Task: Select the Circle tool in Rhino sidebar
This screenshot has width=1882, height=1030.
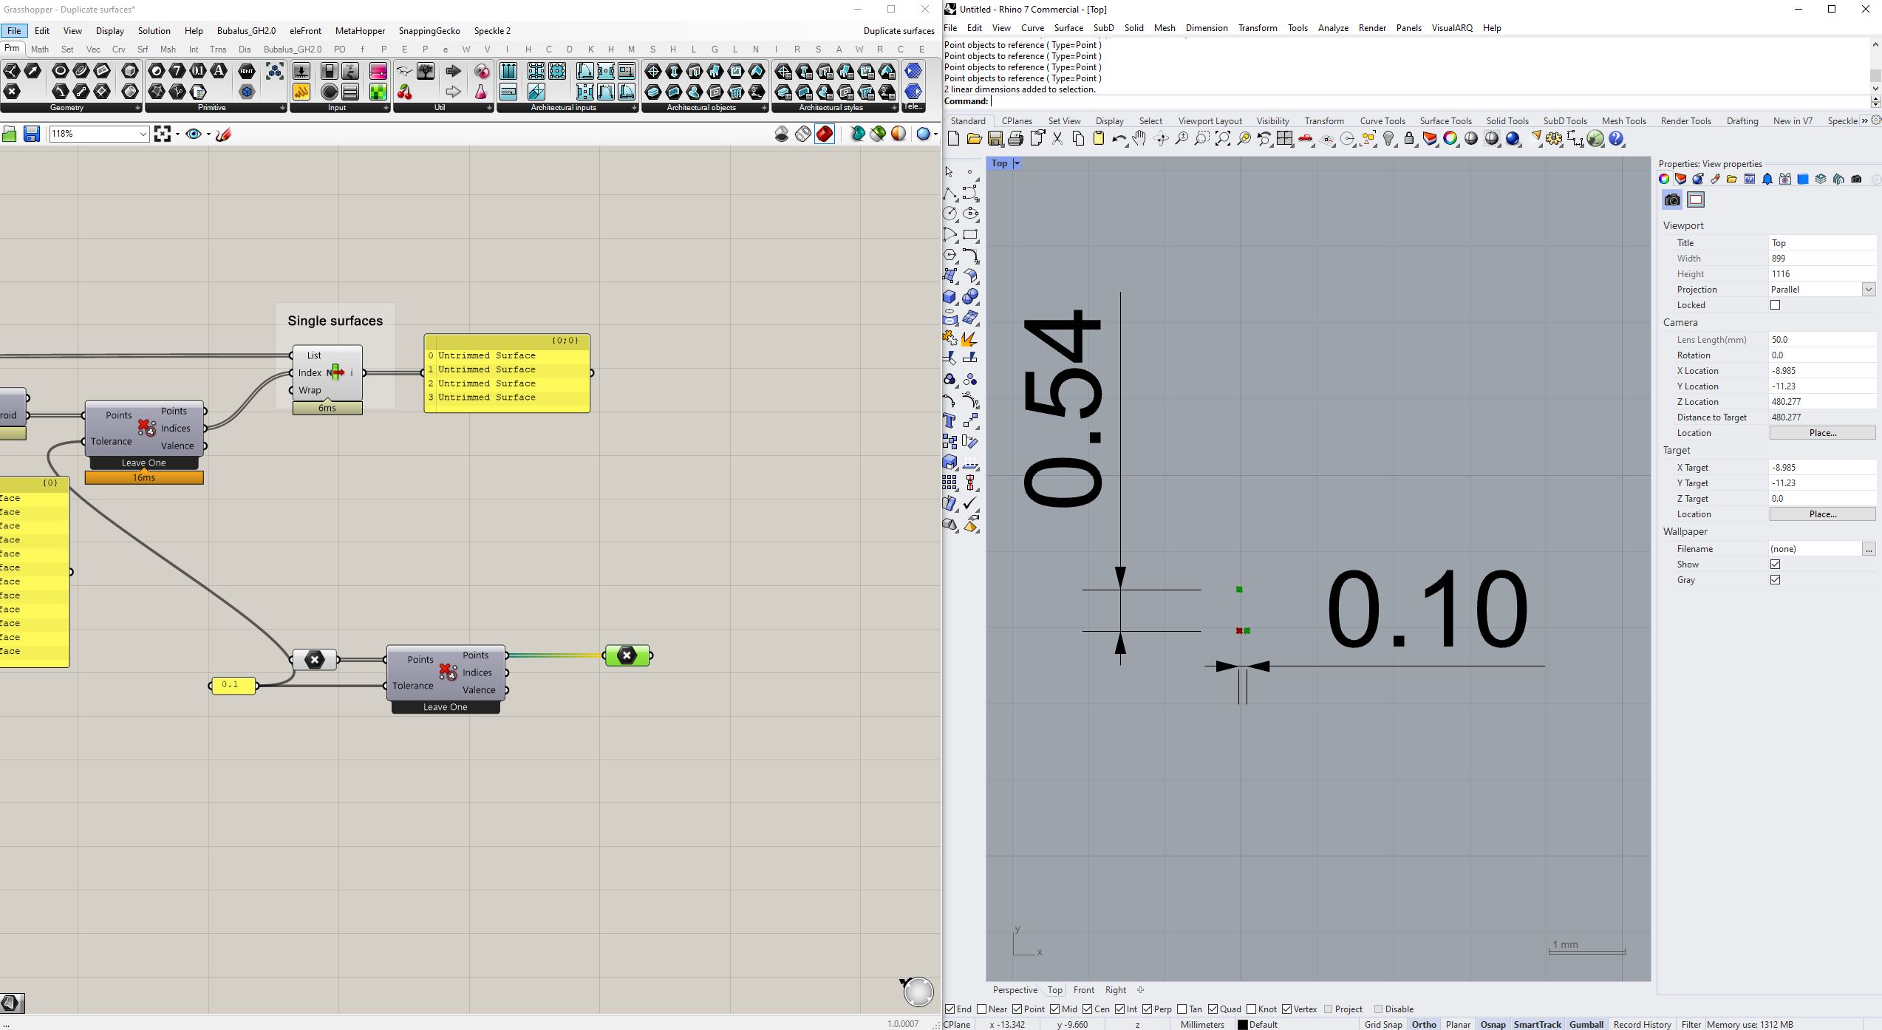Action: pos(950,214)
